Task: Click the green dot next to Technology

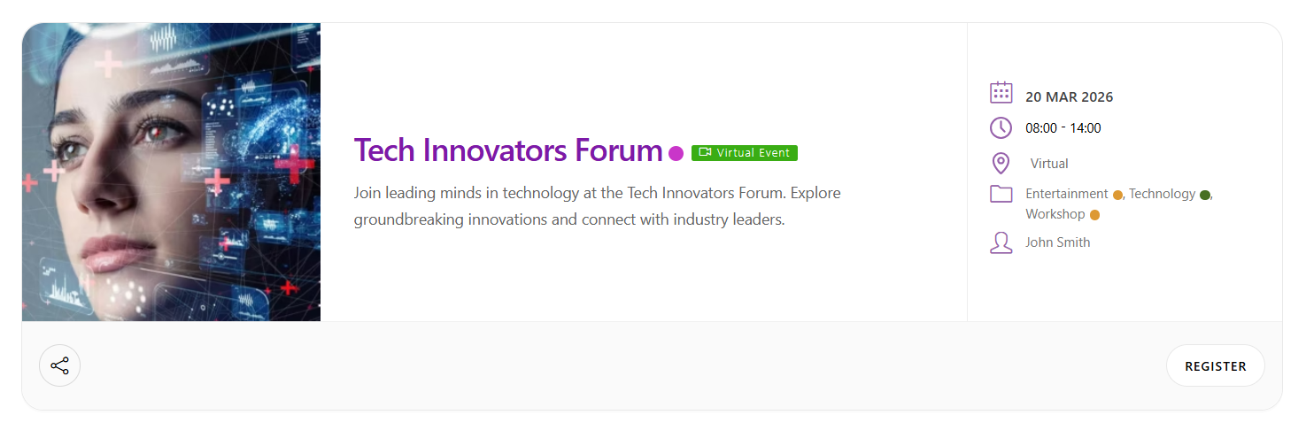Action: pyautogui.click(x=1205, y=196)
